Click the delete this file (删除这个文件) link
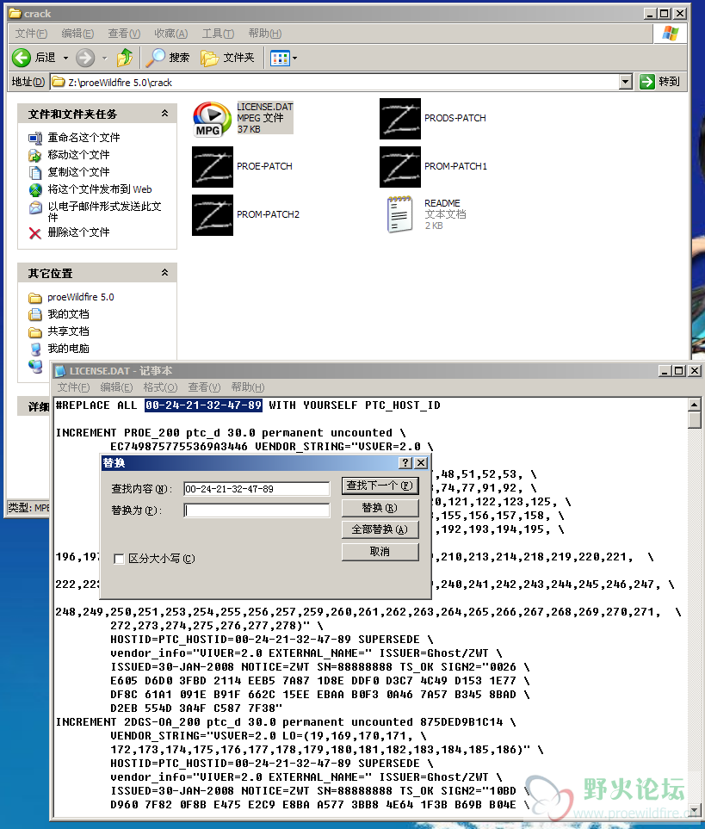 coord(78,232)
